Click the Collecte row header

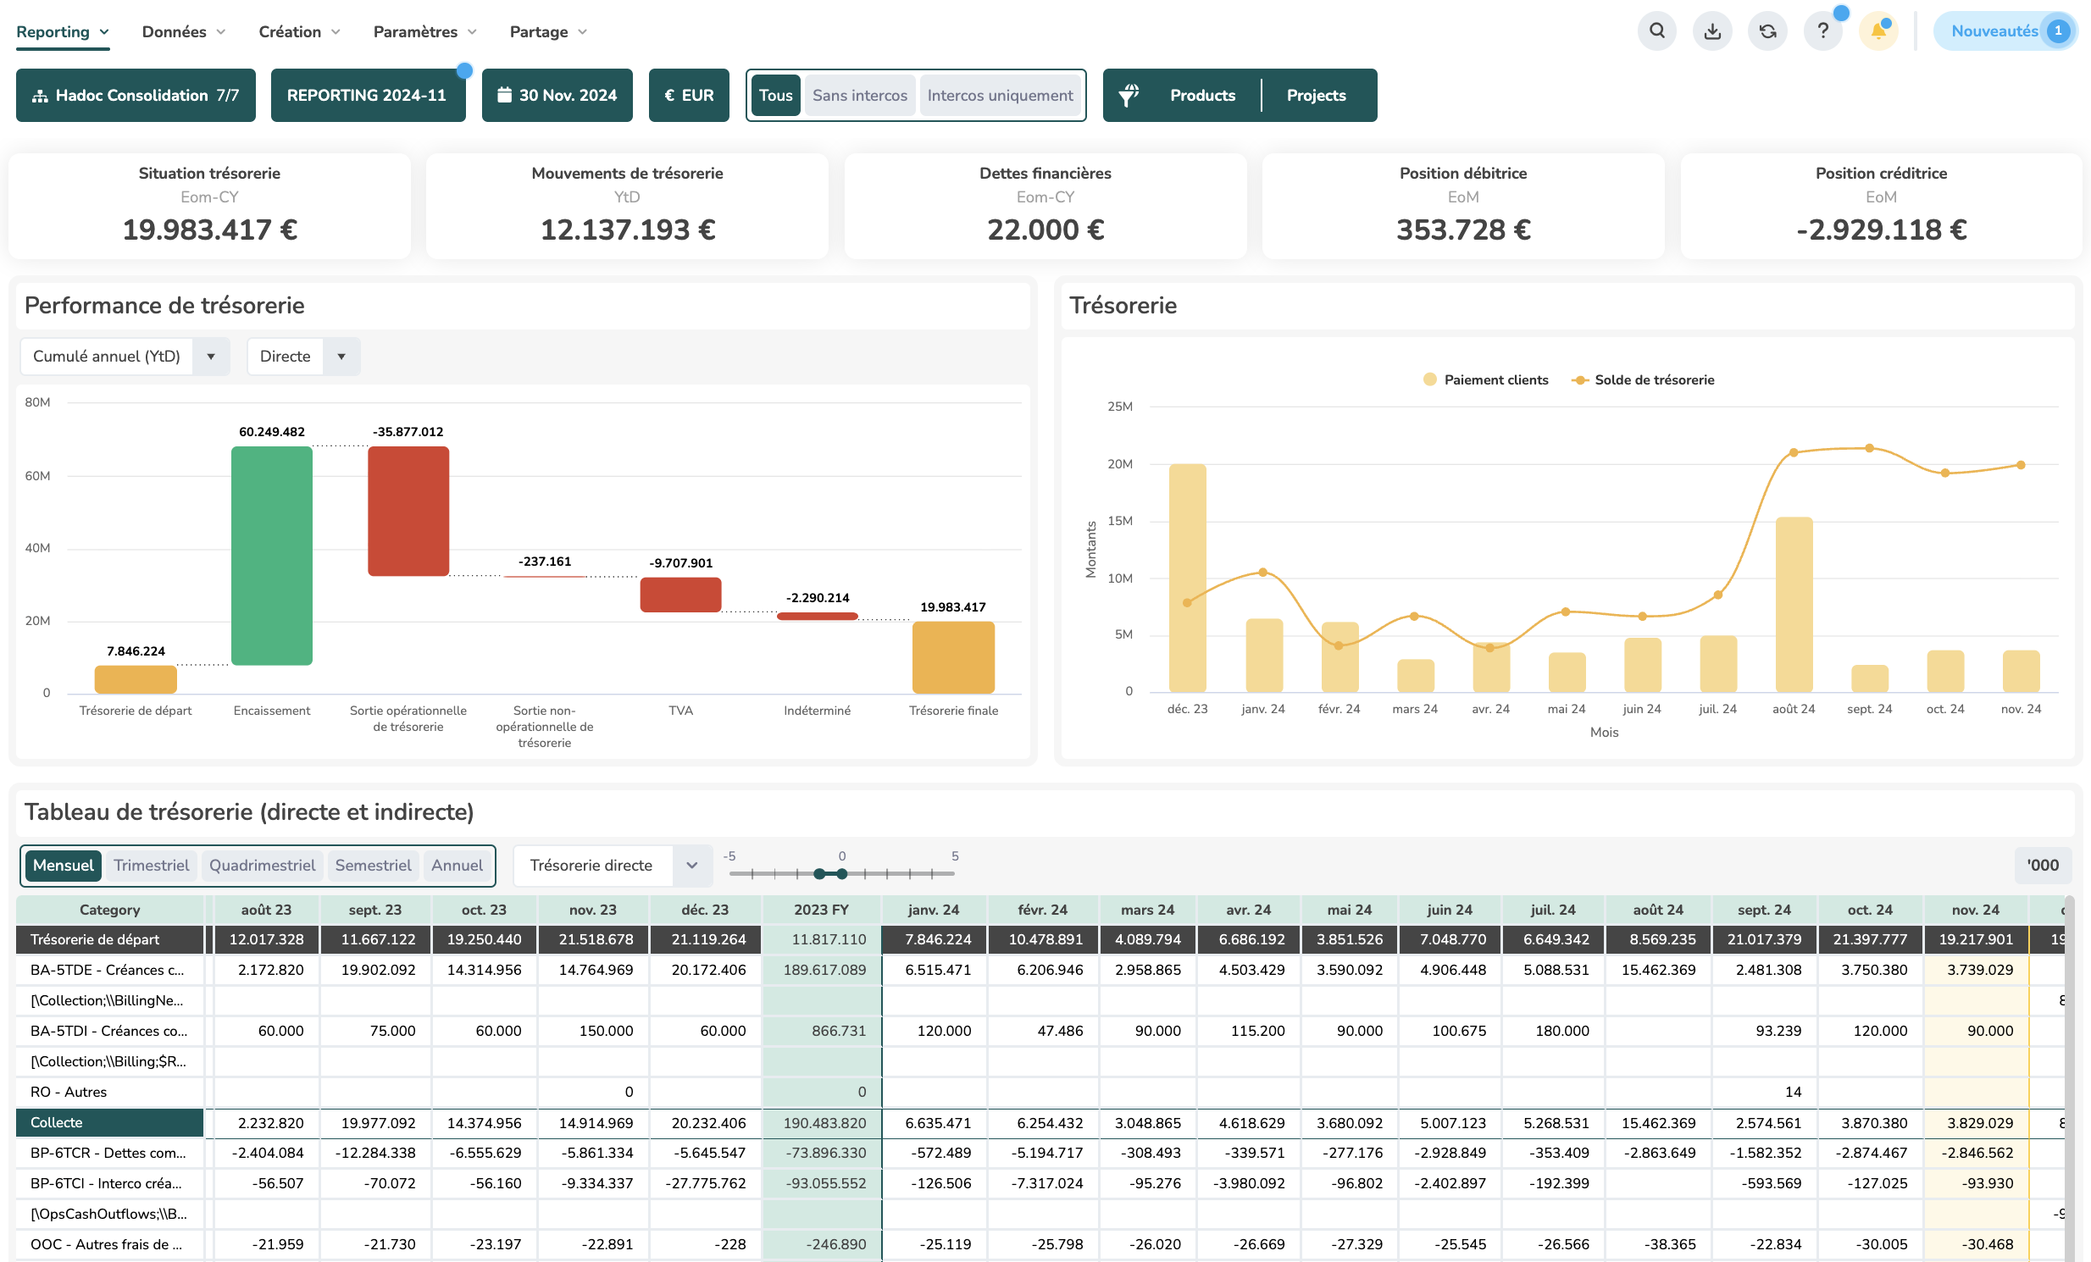click(109, 1122)
